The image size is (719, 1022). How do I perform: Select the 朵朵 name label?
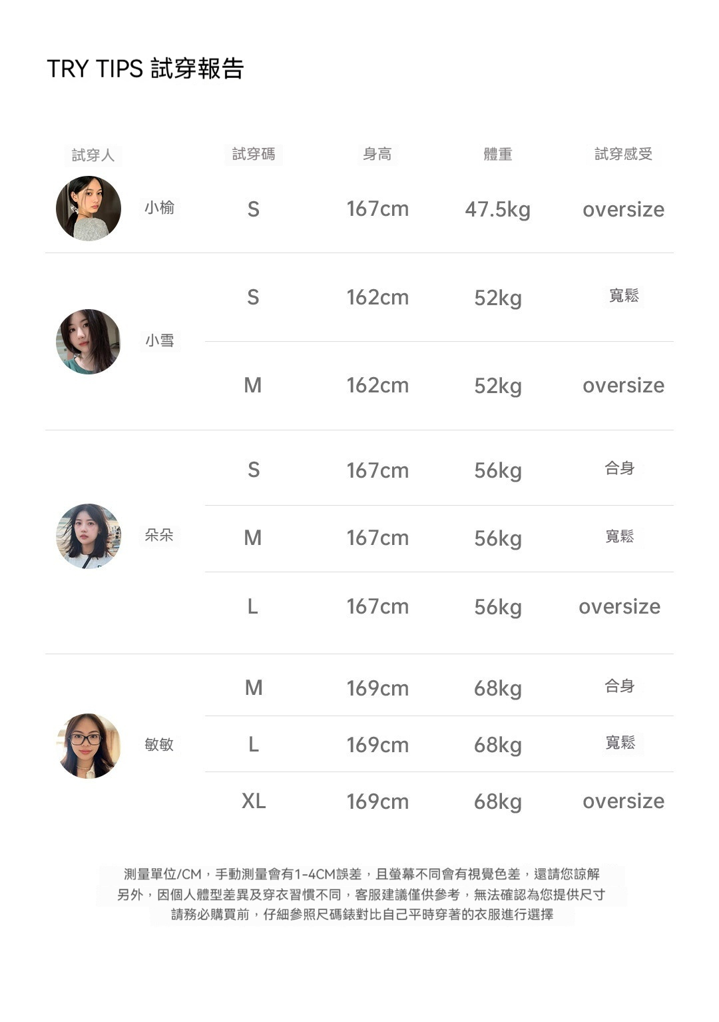click(x=160, y=535)
